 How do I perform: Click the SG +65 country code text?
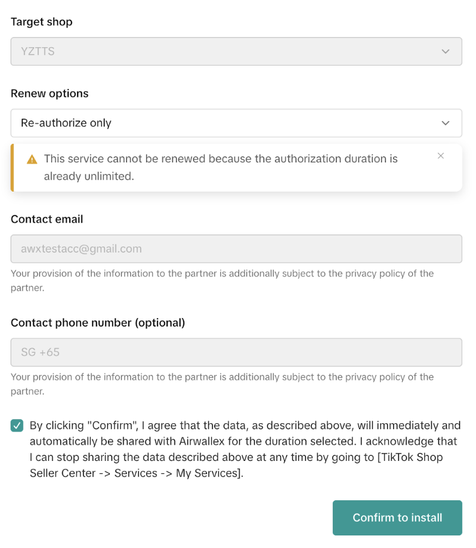coord(41,352)
